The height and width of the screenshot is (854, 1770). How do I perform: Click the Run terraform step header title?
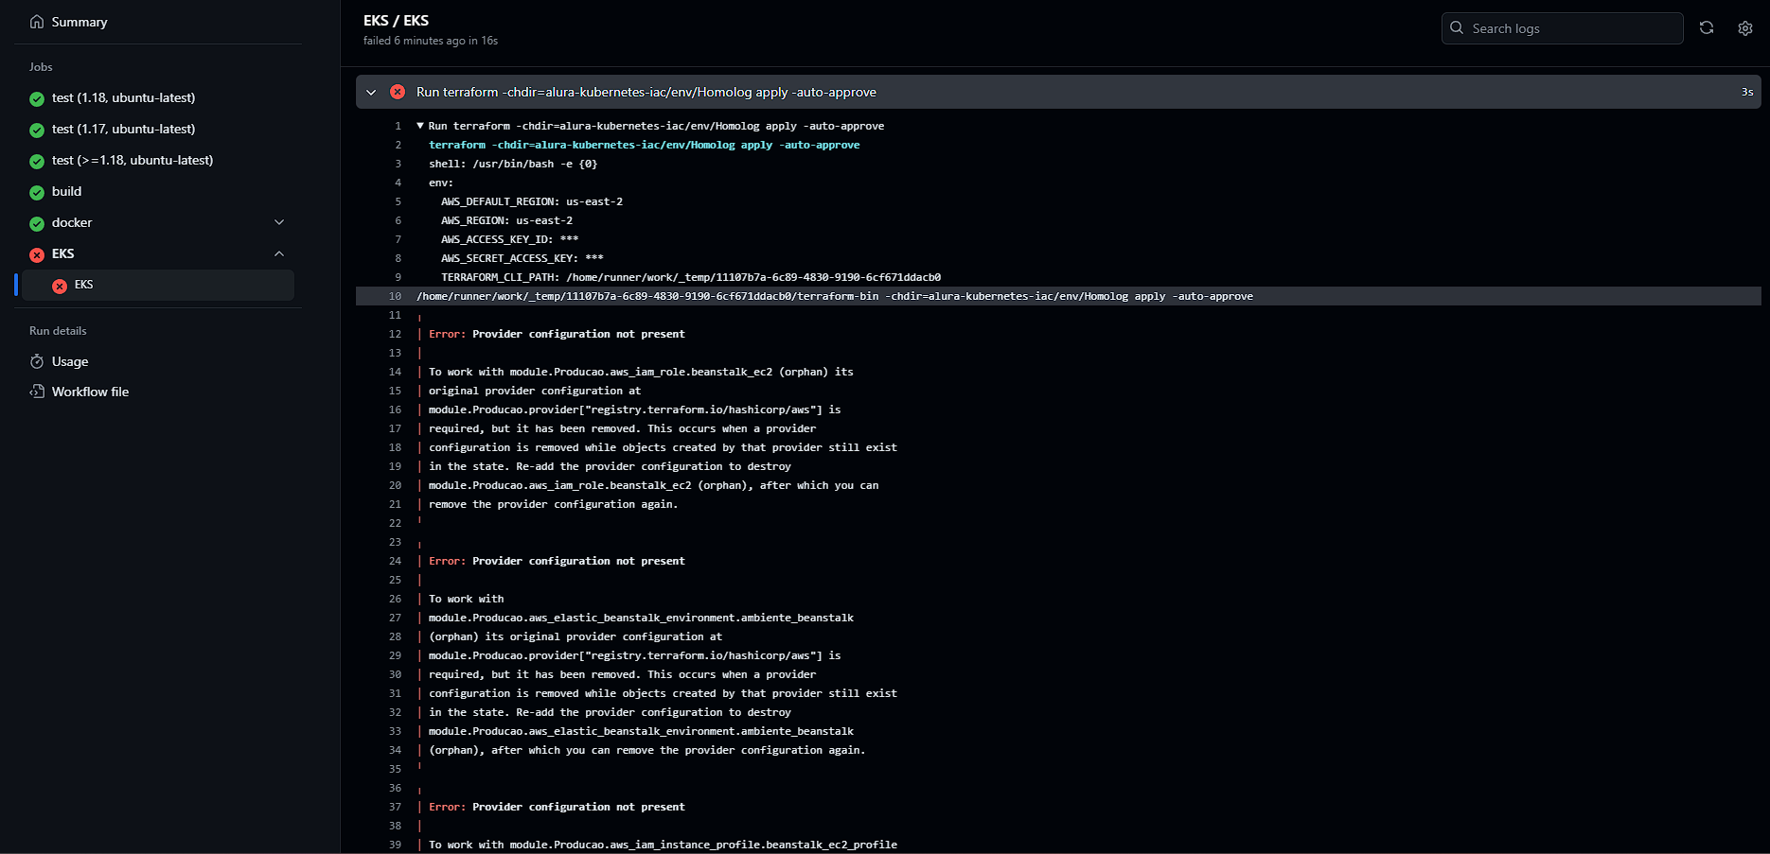pos(646,92)
